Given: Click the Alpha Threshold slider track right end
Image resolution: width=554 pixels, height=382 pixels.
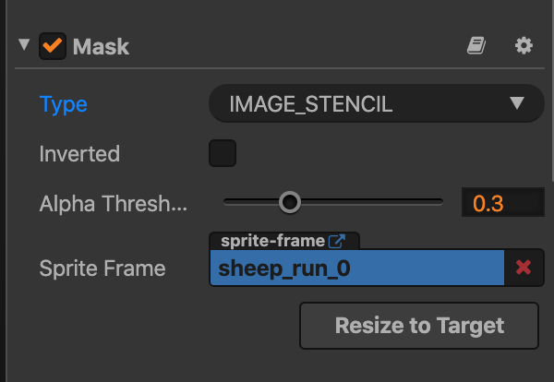Looking at the screenshot, I should click(x=441, y=202).
